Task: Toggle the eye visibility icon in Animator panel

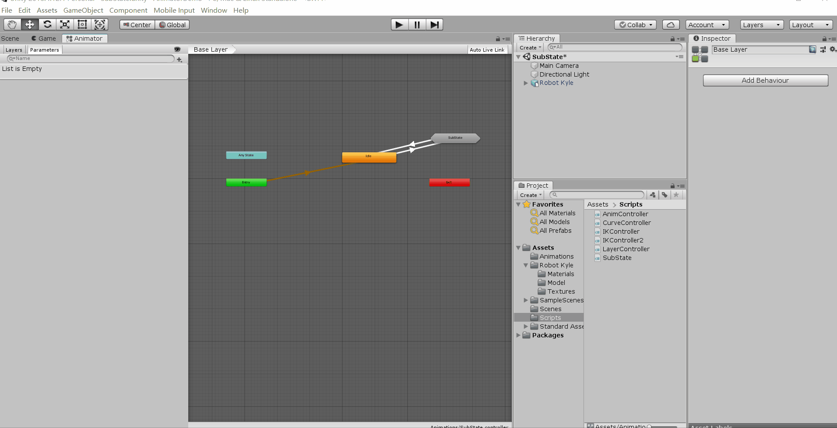Action: tap(177, 49)
